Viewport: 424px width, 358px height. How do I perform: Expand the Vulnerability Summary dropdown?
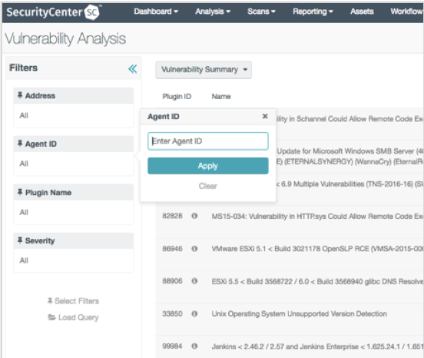coord(204,70)
